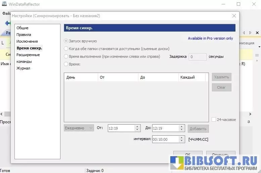Click the blue arrow toolbar icon
This screenshot has width=261, height=173.
pos(7,23)
